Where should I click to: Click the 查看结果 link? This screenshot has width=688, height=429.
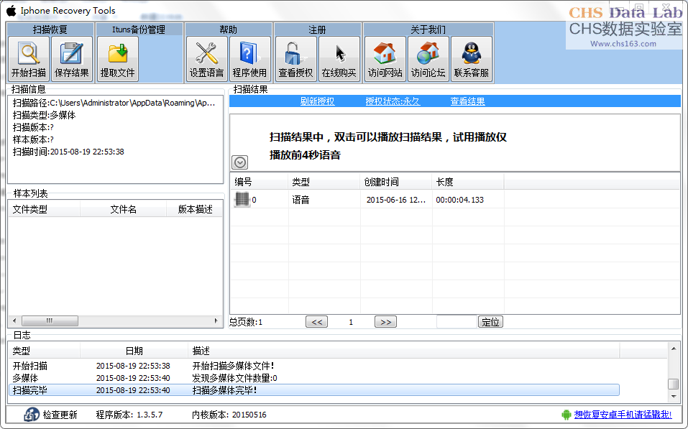(468, 101)
